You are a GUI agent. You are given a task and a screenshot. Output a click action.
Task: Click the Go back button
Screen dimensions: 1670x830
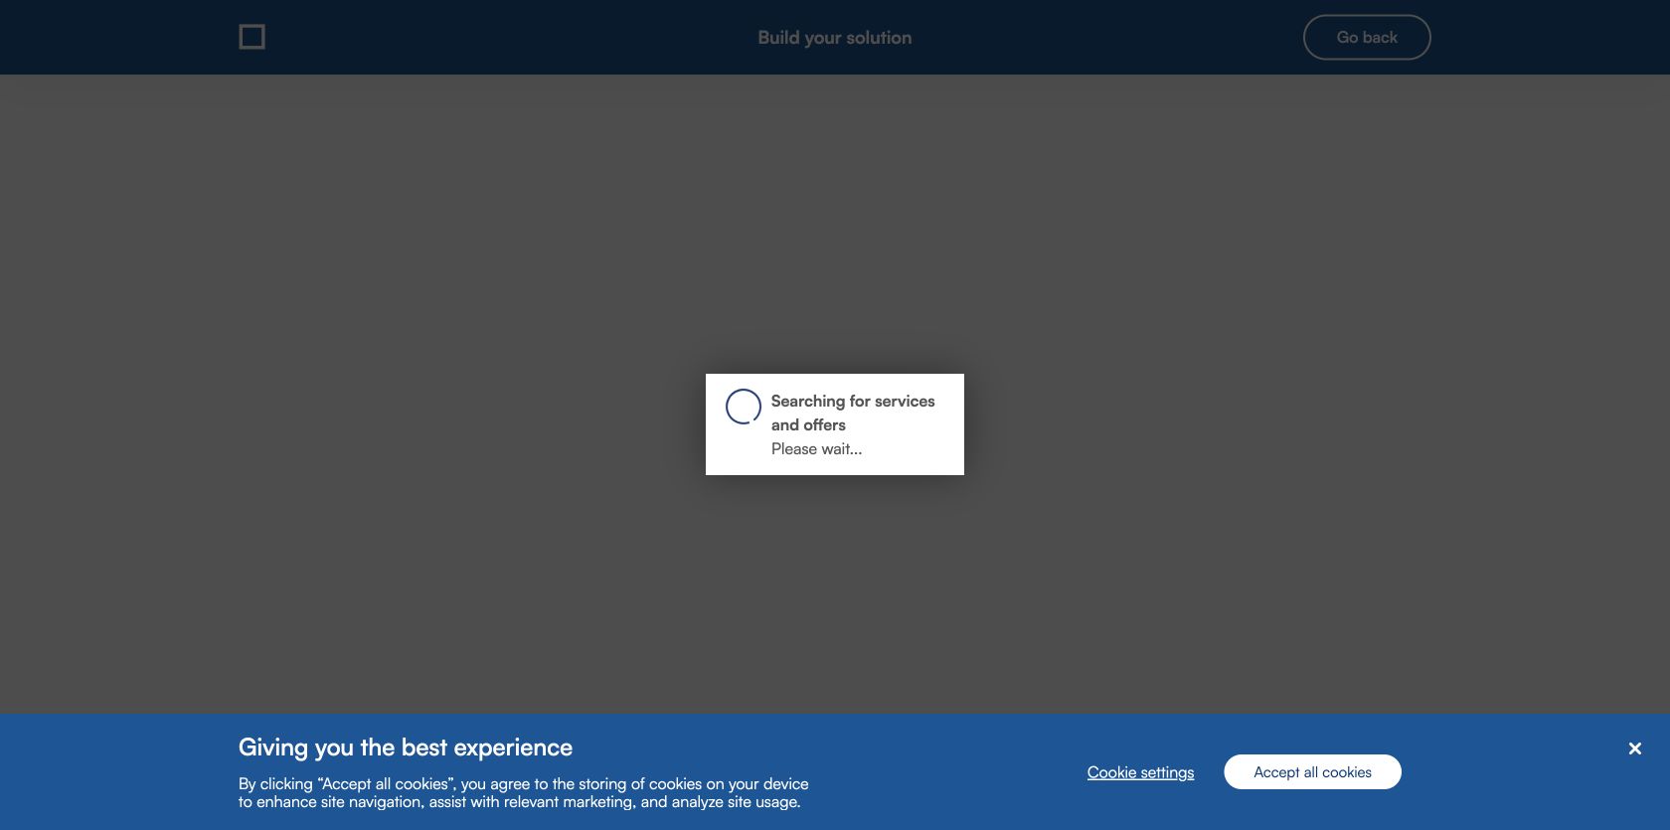tap(1367, 37)
